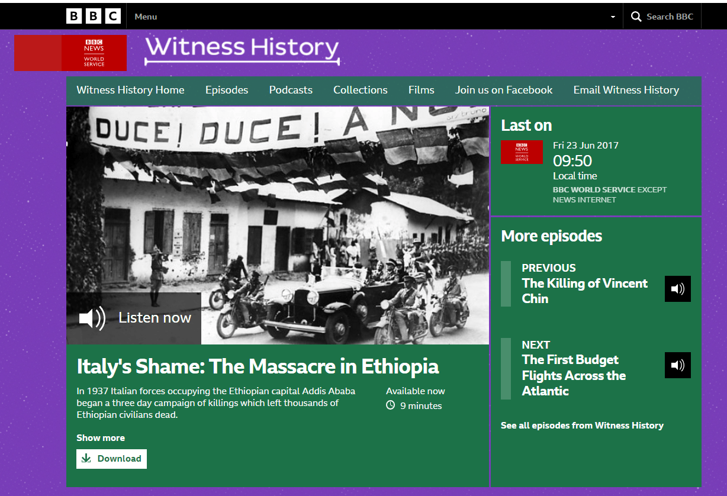Viewport: 727px width, 496px height.
Task: Click the Local time label
Action: pos(575,176)
